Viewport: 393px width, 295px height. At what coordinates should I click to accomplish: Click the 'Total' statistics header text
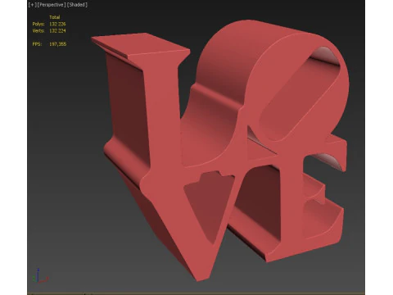point(55,17)
